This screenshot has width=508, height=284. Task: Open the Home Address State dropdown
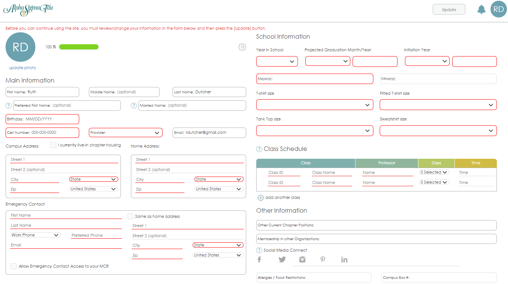tap(219, 179)
